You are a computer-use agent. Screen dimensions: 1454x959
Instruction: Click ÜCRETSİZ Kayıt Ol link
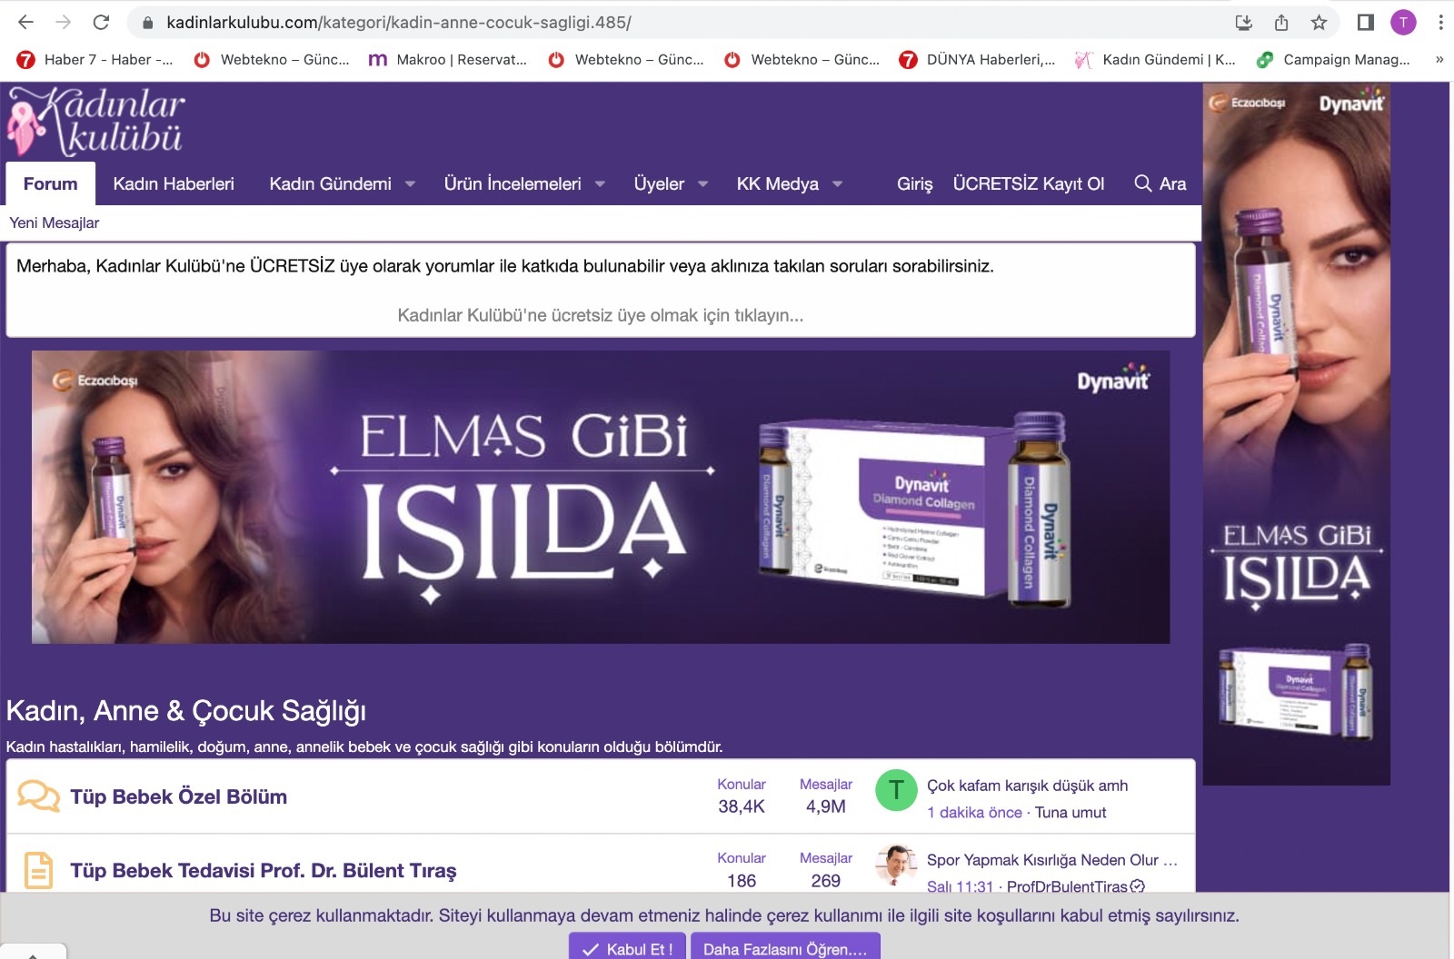[x=1028, y=183]
